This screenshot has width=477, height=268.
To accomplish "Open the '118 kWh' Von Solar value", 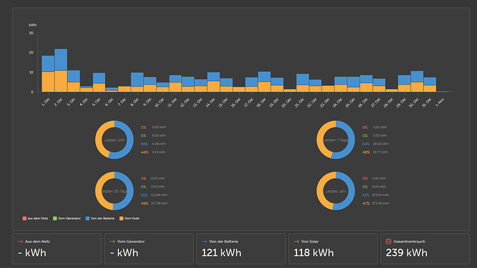I will [314, 253].
